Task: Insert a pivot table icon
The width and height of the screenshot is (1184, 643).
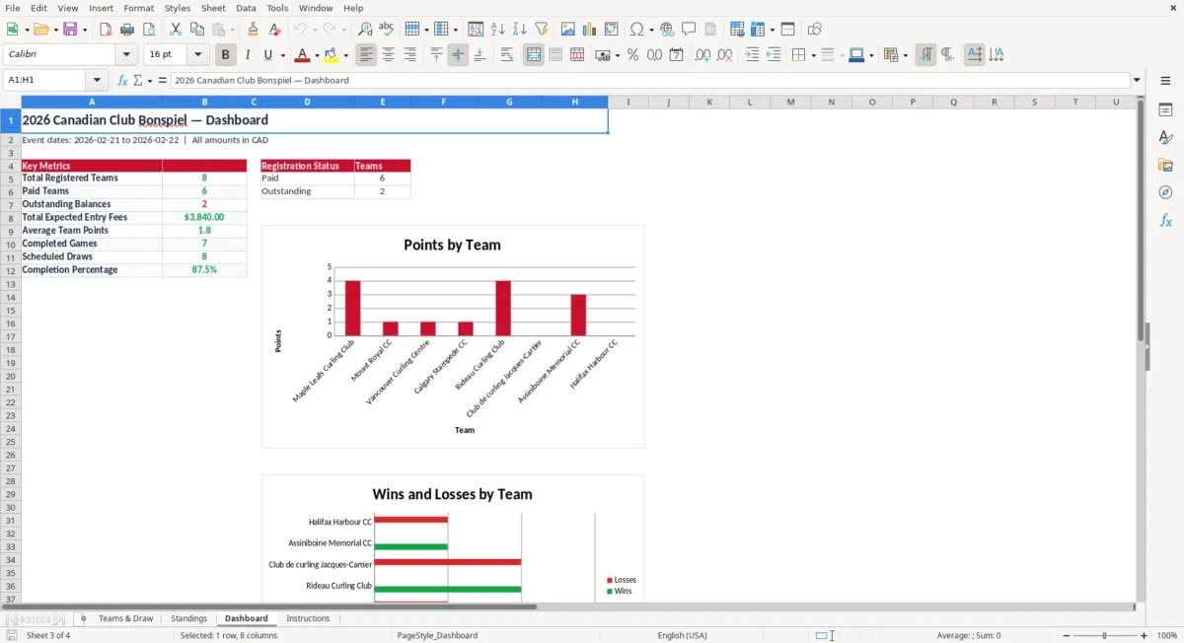Action: tap(612, 29)
